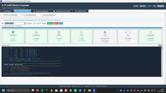Click the DNS-Auflösung card icon
The image size is (166, 93).
(36, 32)
